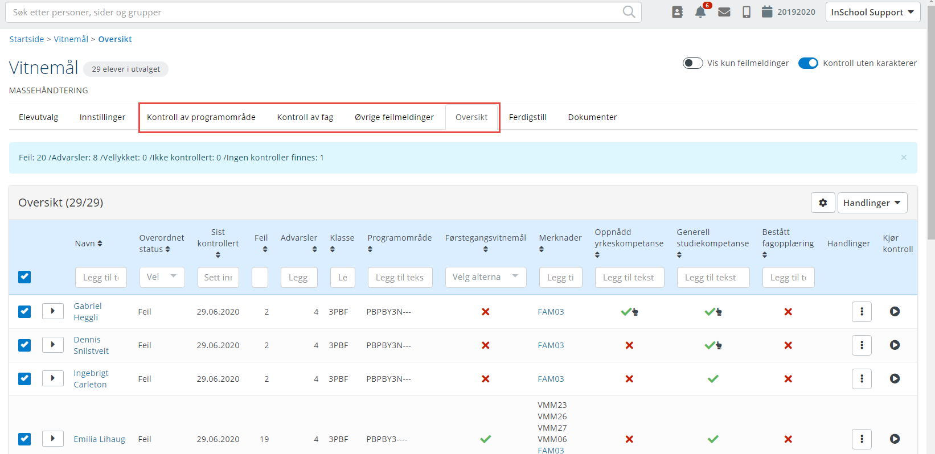Open three-dot actions for Gabriel Heggli
Image resolution: width=935 pixels, height=454 pixels.
pyautogui.click(x=862, y=311)
